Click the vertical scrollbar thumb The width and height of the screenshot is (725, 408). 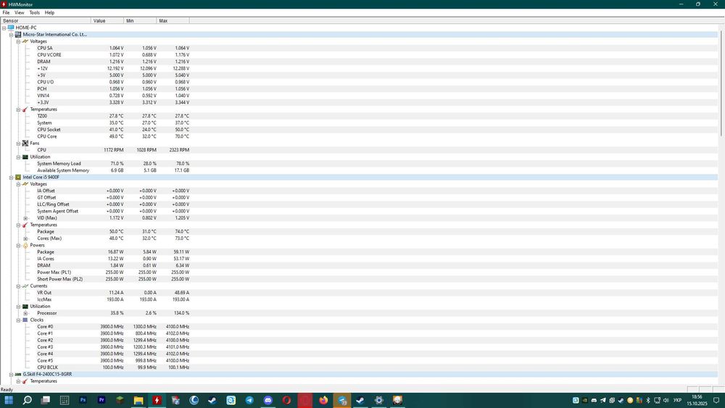pyautogui.click(x=721, y=82)
